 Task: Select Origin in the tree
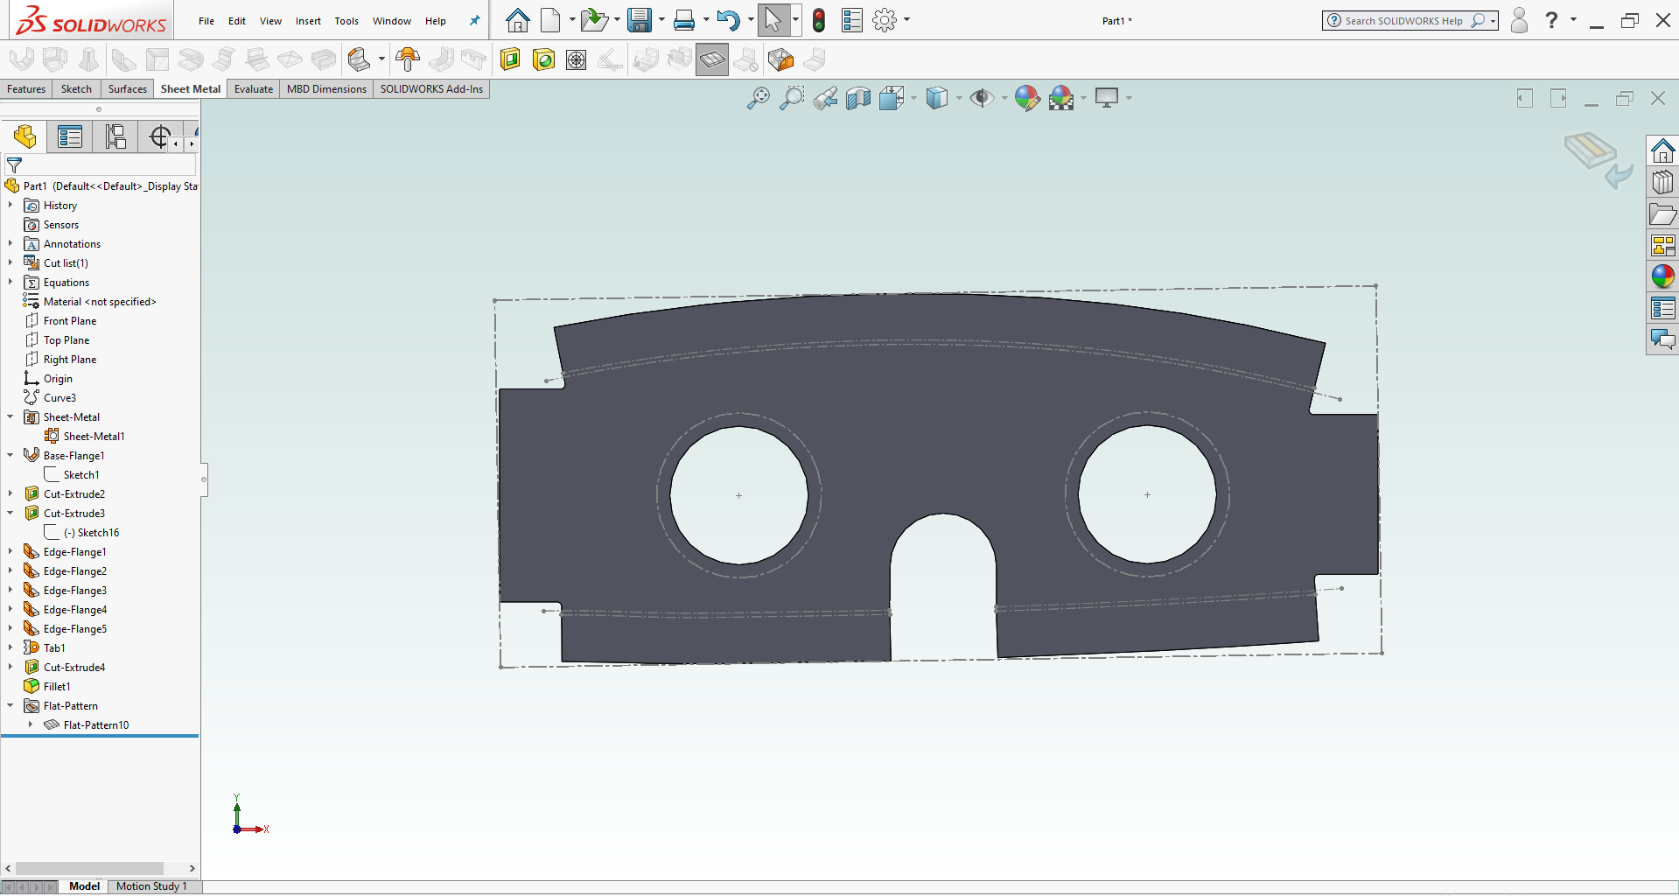(x=58, y=379)
